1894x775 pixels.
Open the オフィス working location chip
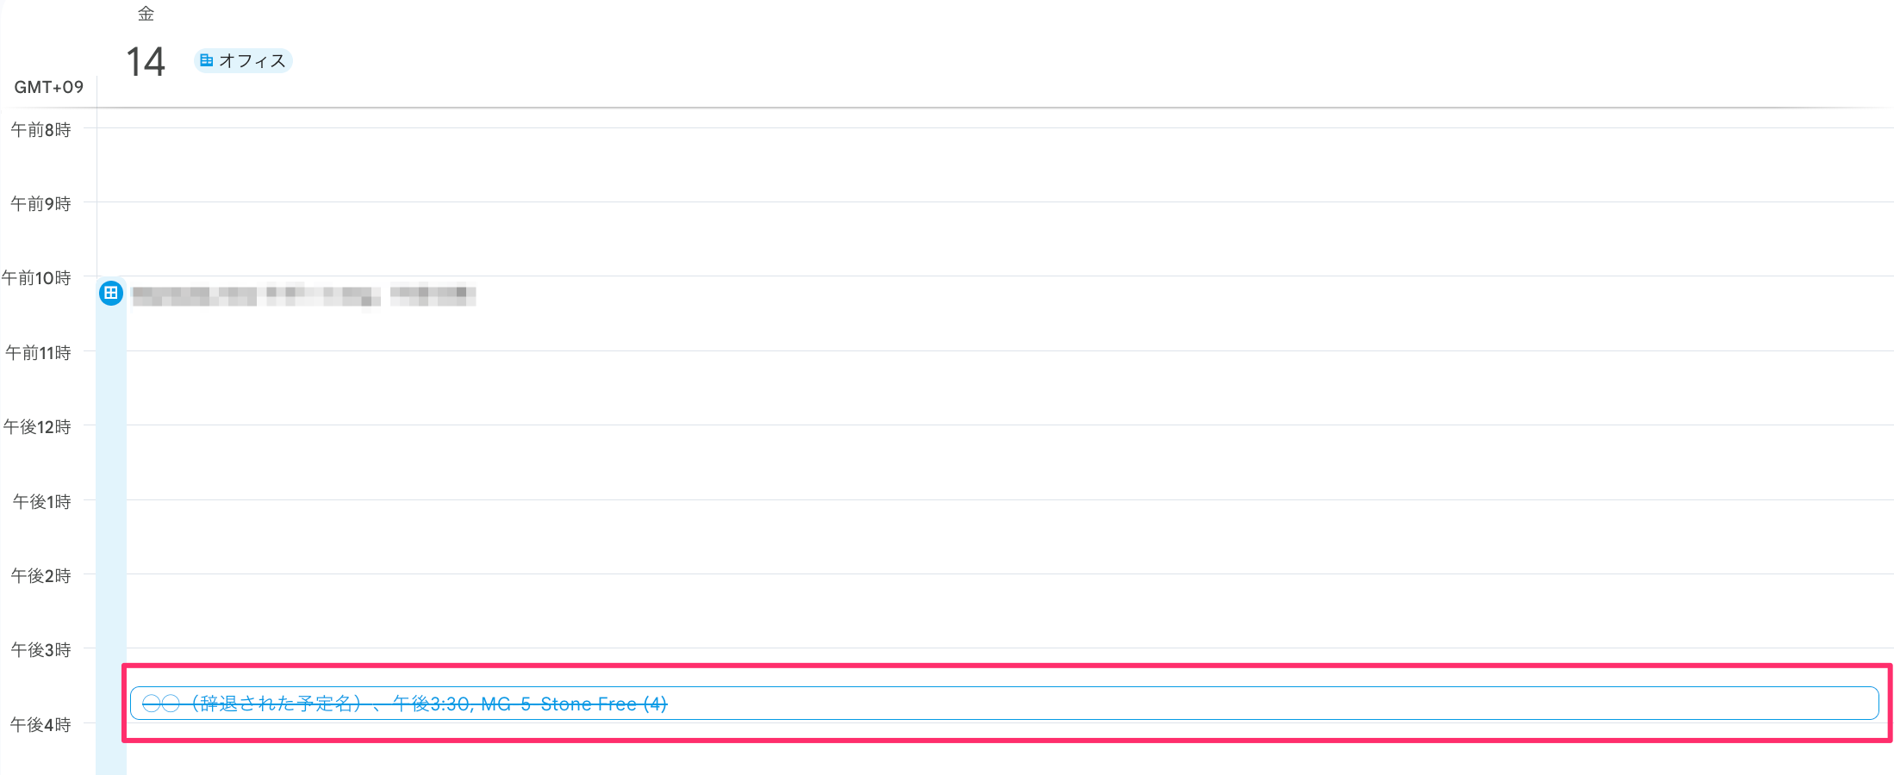coord(244,60)
